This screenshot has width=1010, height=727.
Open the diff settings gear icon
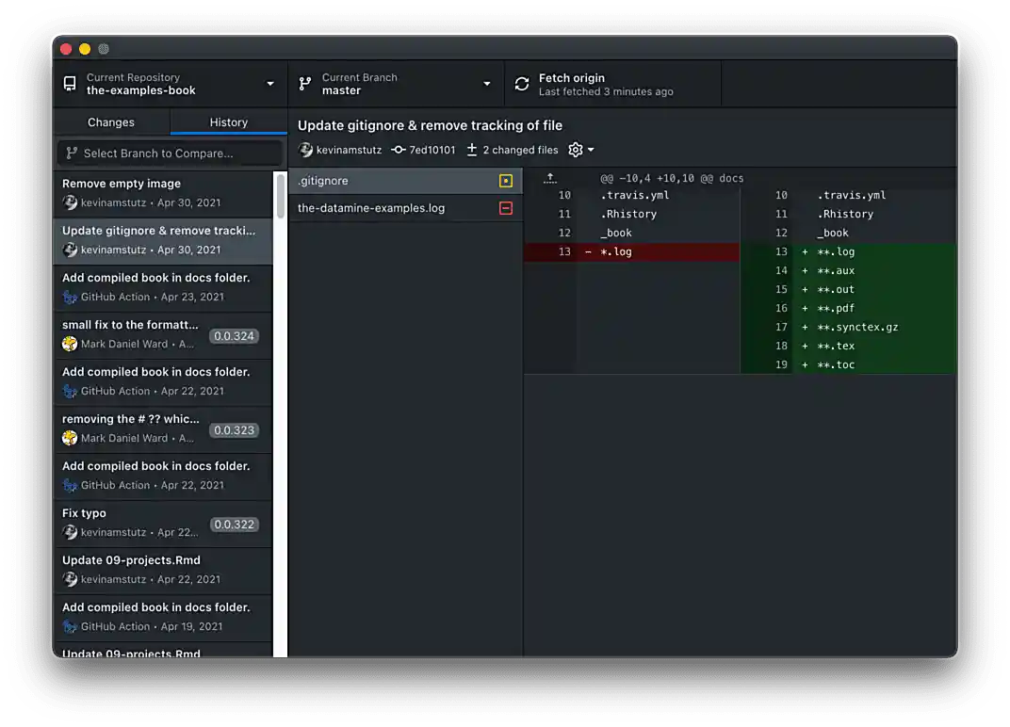point(576,150)
